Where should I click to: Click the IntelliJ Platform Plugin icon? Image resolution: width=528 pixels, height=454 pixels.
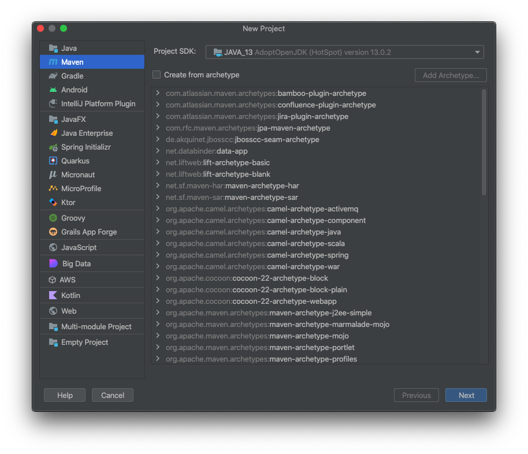(53, 103)
